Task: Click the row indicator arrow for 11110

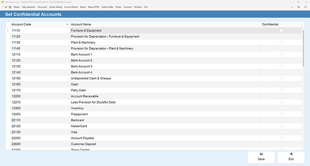Action: tap(8, 31)
